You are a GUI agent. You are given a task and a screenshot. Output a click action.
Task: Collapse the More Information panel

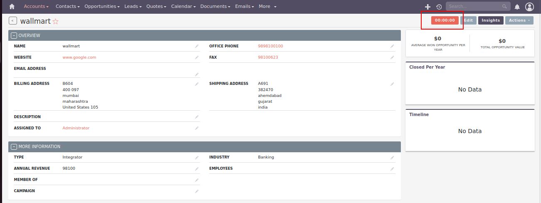pos(14,147)
